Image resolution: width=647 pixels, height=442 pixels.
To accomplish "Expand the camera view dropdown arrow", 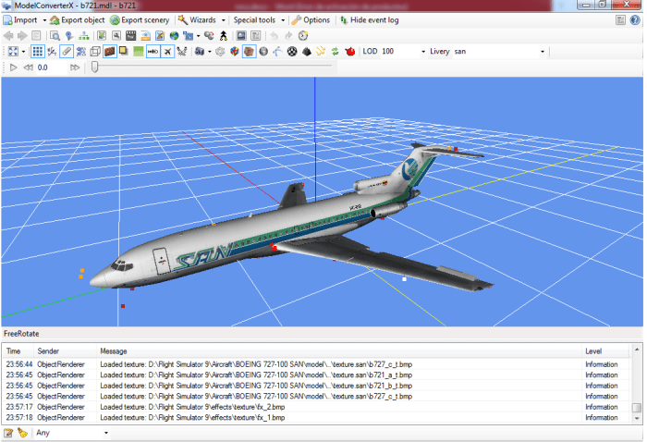I will point(210,52).
